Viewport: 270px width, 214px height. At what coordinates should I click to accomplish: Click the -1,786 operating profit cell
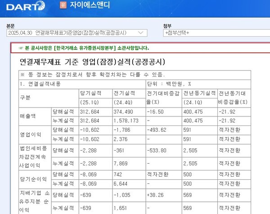[x=129, y=130]
